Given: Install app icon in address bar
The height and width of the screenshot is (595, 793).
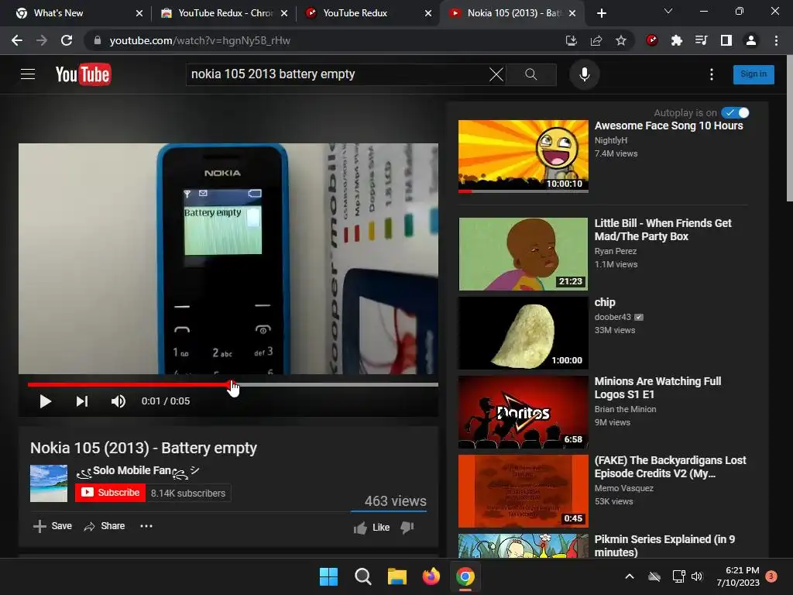Looking at the screenshot, I should [x=571, y=40].
